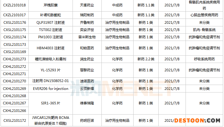Click the 新药 2.2类 registration cell

tap(146, 59)
